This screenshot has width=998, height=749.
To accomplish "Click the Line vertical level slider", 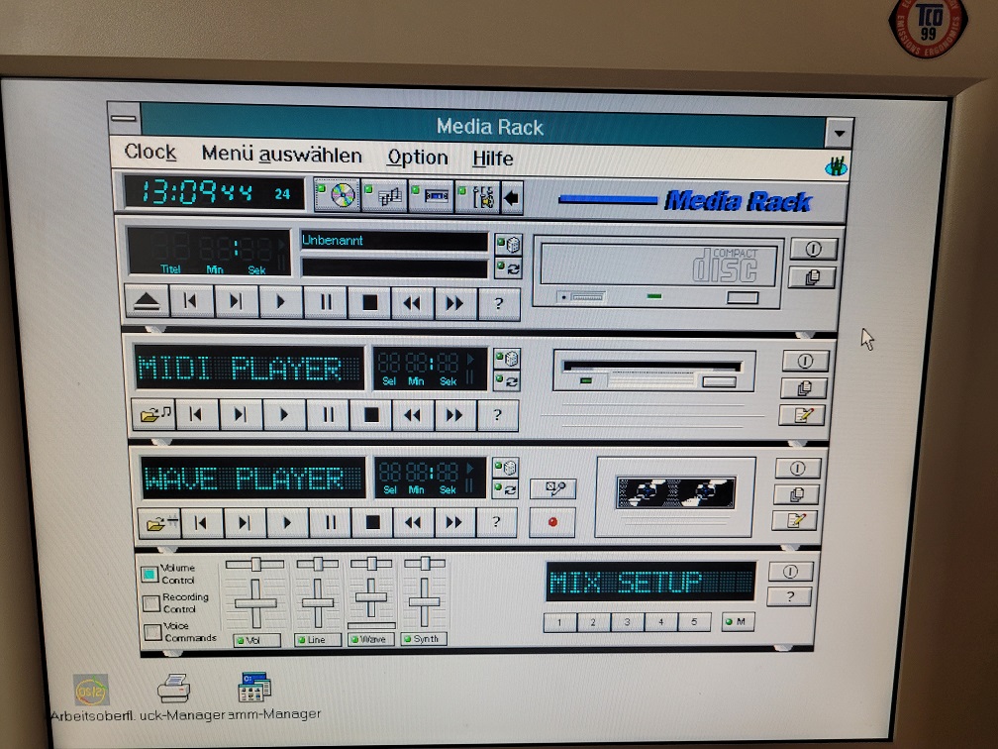I will pyautogui.click(x=318, y=602).
